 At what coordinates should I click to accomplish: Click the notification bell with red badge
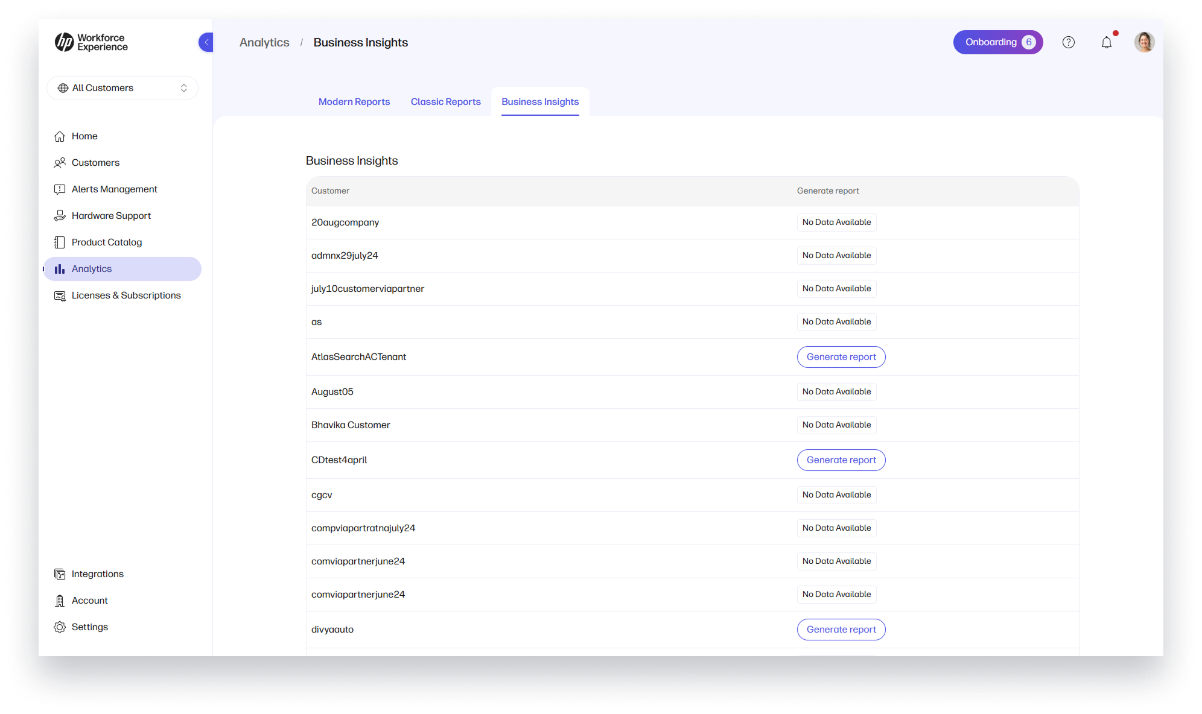tap(1107, 42)
